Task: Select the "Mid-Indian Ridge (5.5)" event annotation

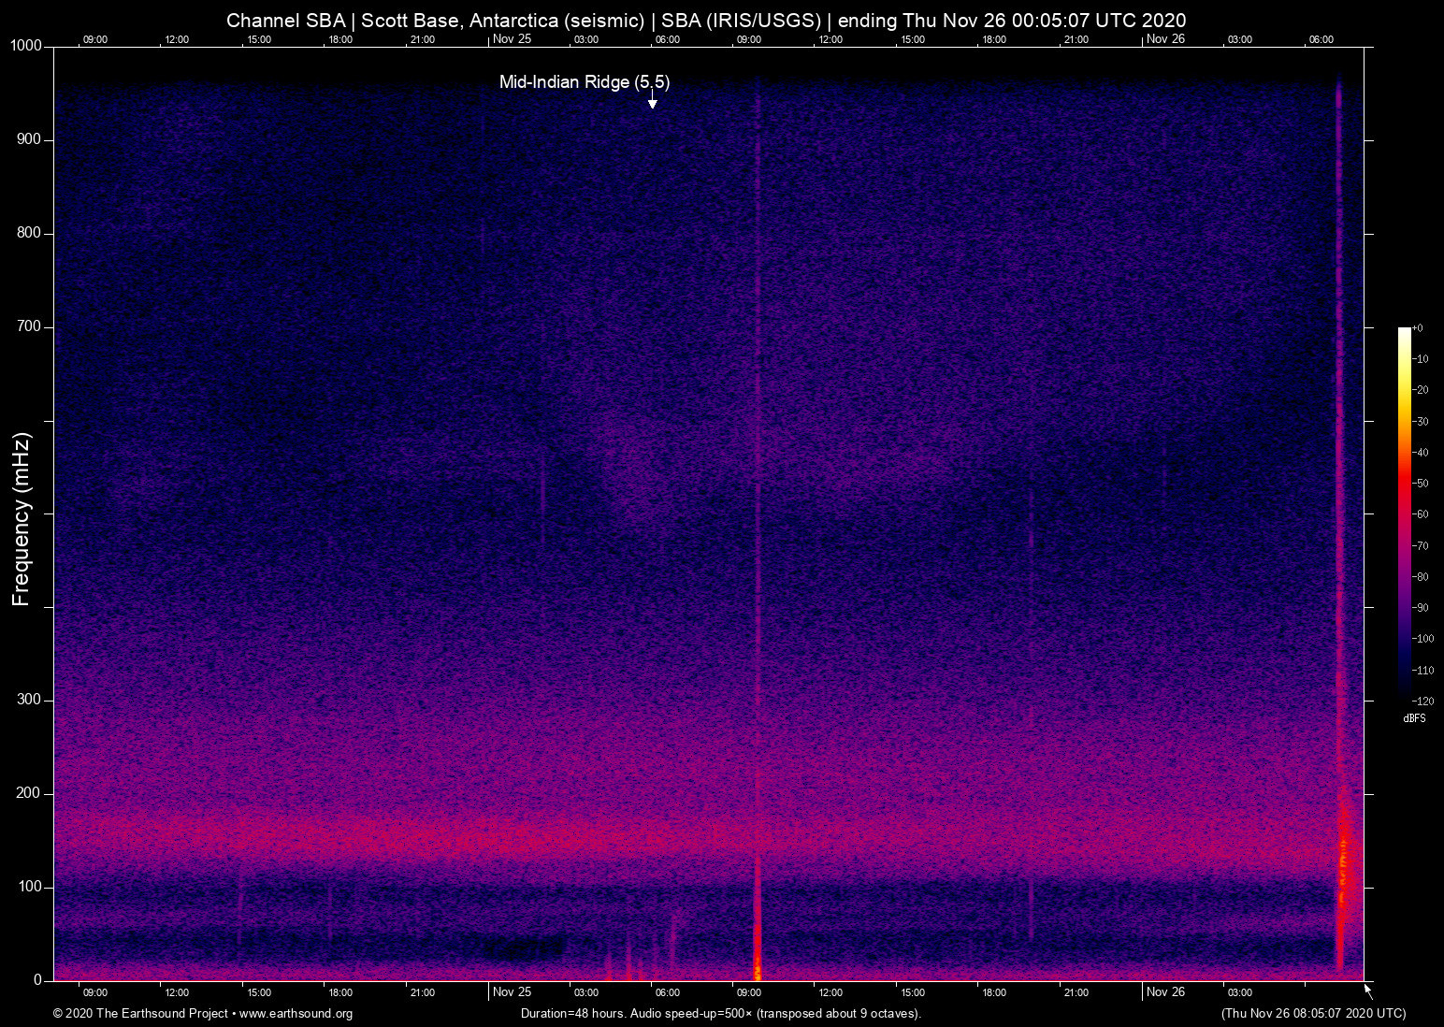Action: click(585, 82)
